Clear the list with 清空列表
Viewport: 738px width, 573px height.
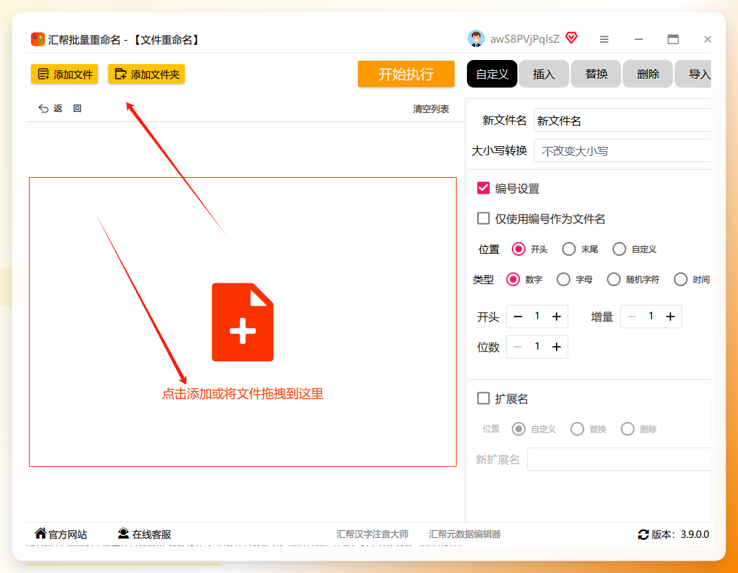pyautogui.click(x=430, y=109)
